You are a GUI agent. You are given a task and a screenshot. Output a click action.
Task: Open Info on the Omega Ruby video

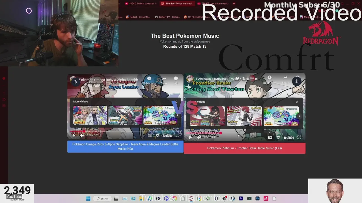click(x=176, y=80)
